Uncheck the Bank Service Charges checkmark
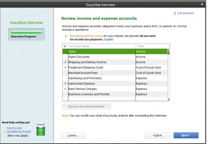 tap(65, 89)
